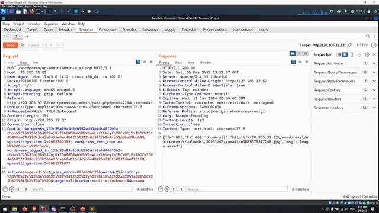This screenshot has height=213, width=379.
Task: Switch to the Sequencer tab
Action: point(108,30)
